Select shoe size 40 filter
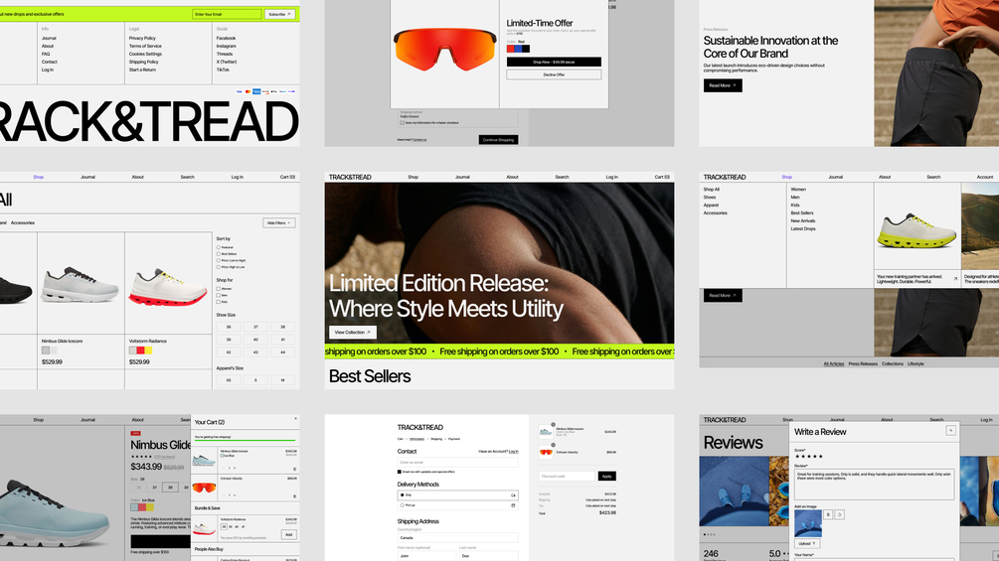 (255, 339)
